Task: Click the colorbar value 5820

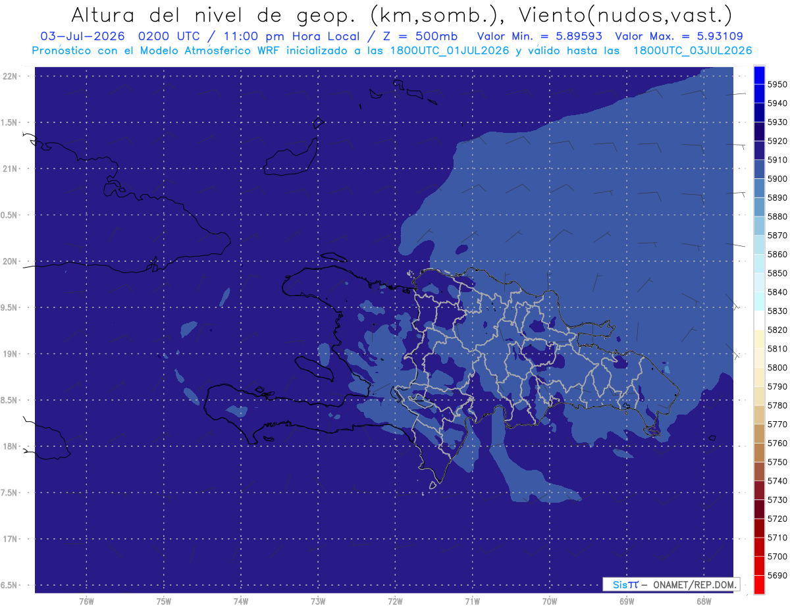Action: 777,330
